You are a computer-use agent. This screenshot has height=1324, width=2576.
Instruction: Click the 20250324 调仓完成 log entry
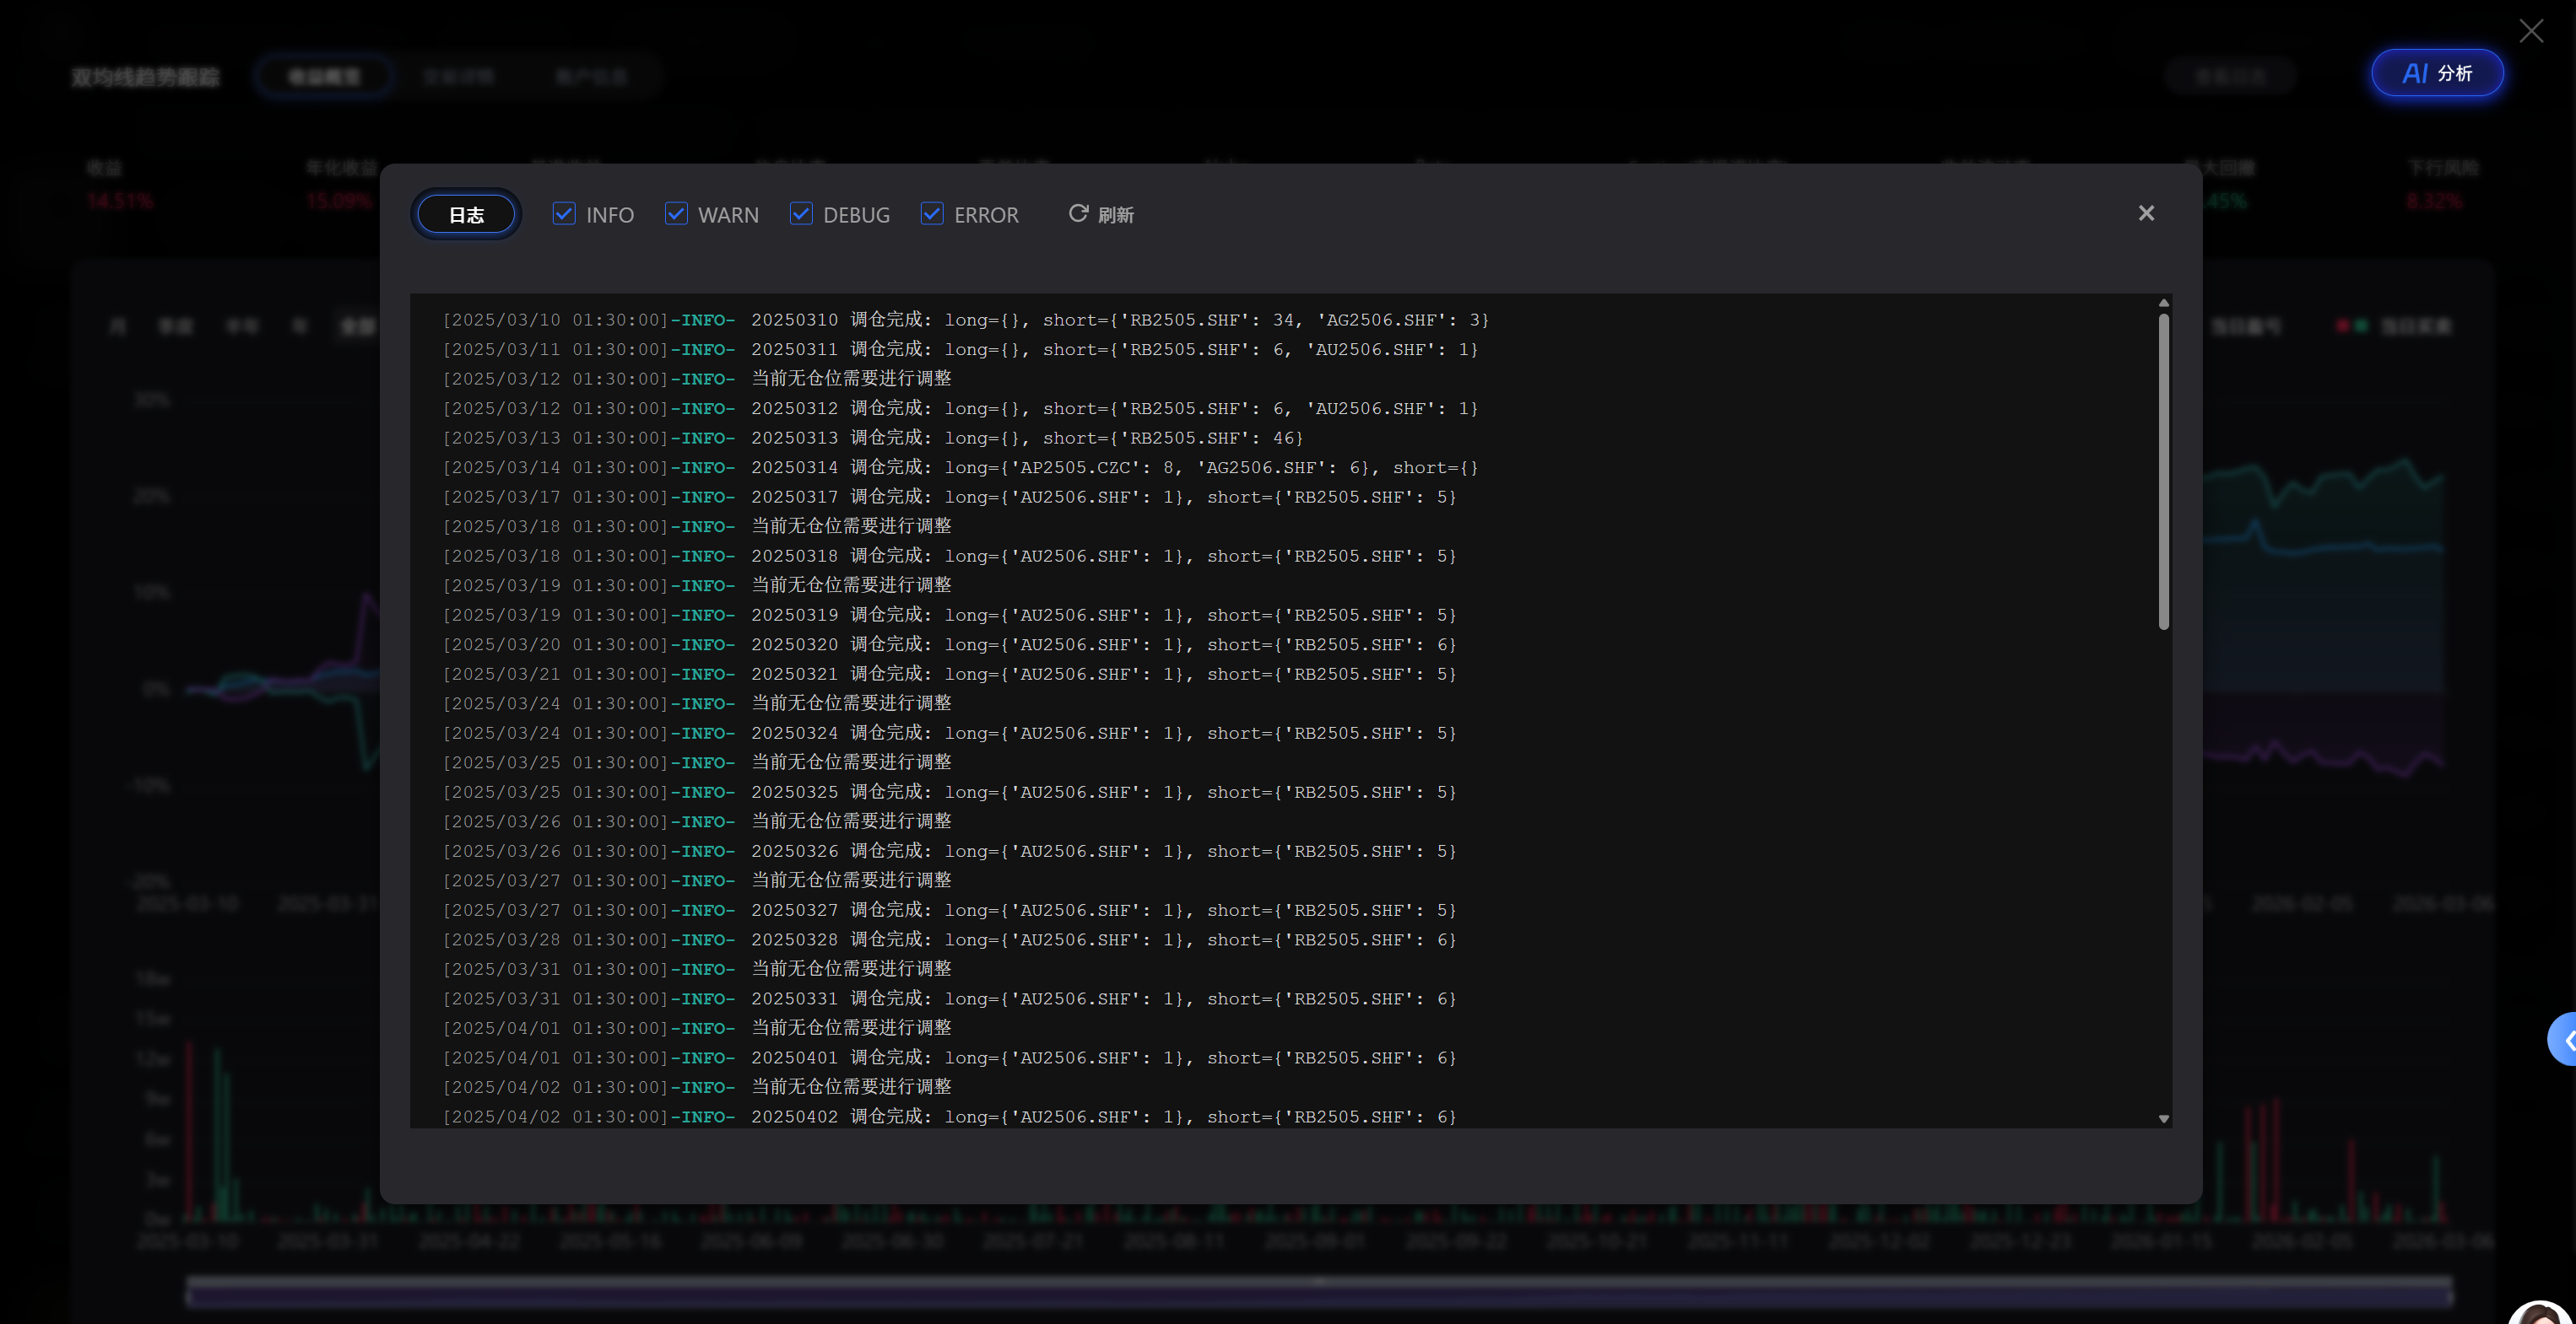[950, 734]
